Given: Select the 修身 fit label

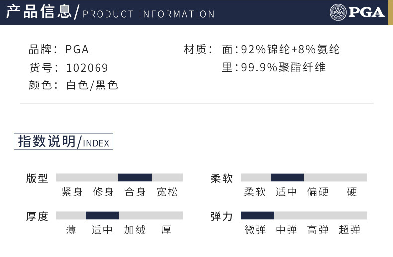Looking at the screenshot, I should [103, 192].
